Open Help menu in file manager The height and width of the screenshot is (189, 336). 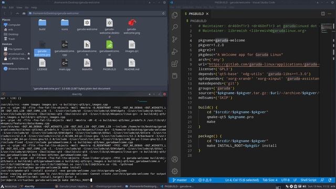click(34, 7)
